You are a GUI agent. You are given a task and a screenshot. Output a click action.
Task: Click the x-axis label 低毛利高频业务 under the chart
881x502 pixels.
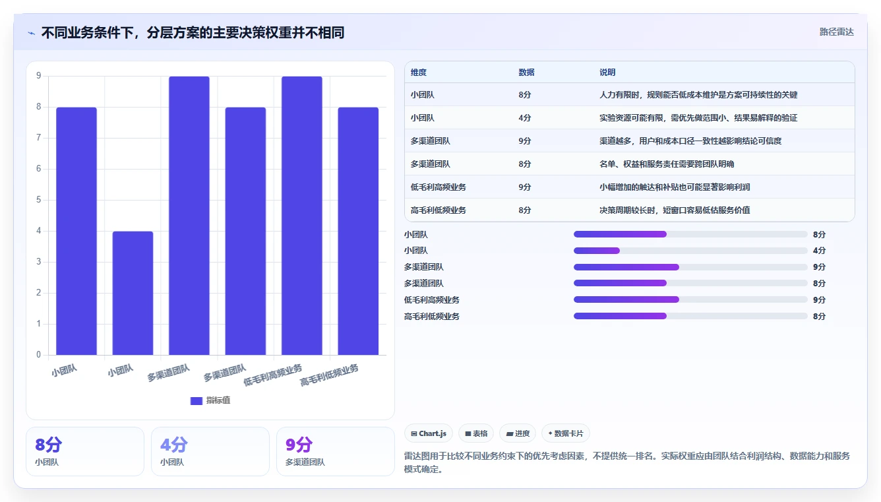point(273,375)
